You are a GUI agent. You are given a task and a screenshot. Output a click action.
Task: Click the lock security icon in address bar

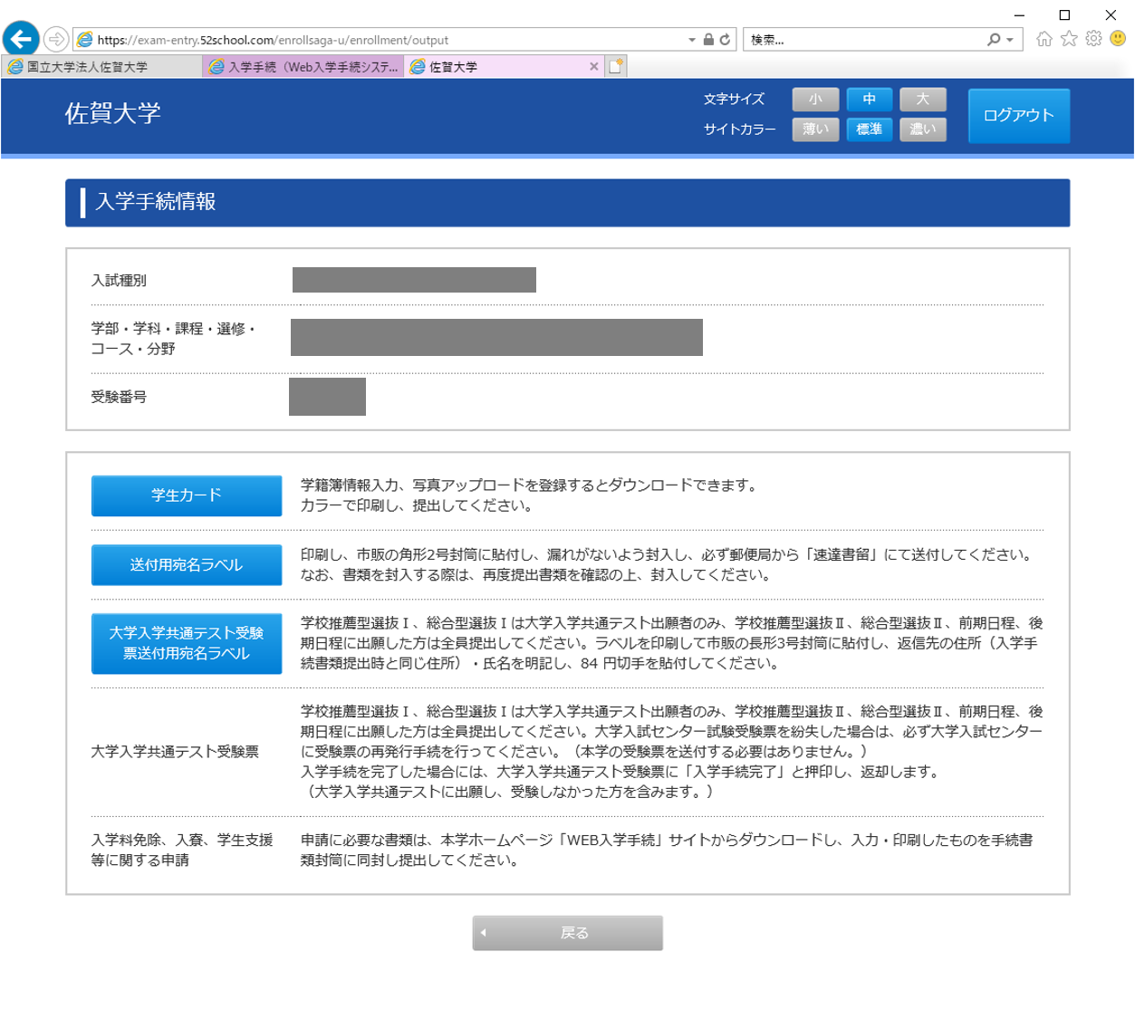708,40
